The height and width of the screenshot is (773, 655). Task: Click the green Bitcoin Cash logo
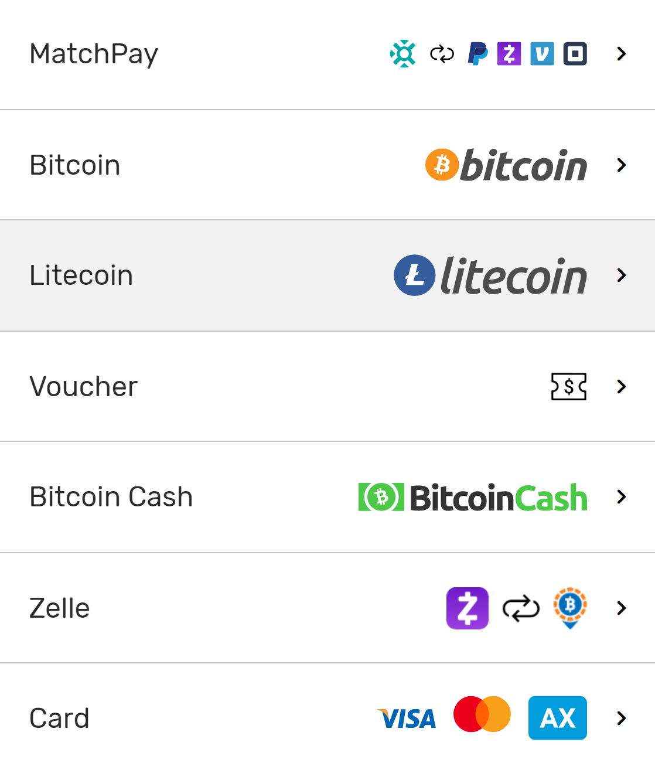coord(381,497)
